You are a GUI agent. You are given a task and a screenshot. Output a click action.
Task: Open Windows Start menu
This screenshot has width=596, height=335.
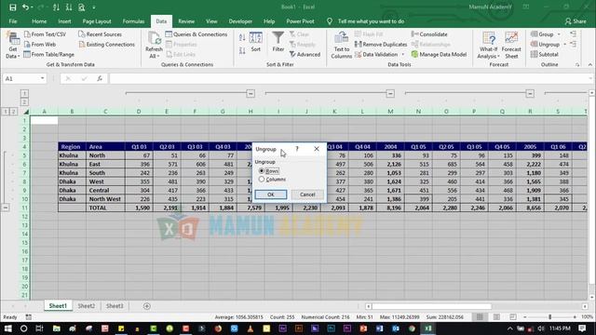coord(7,328)
